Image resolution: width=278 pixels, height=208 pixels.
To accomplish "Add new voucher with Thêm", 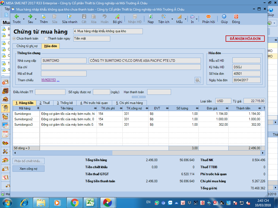I will pos(44,19).
